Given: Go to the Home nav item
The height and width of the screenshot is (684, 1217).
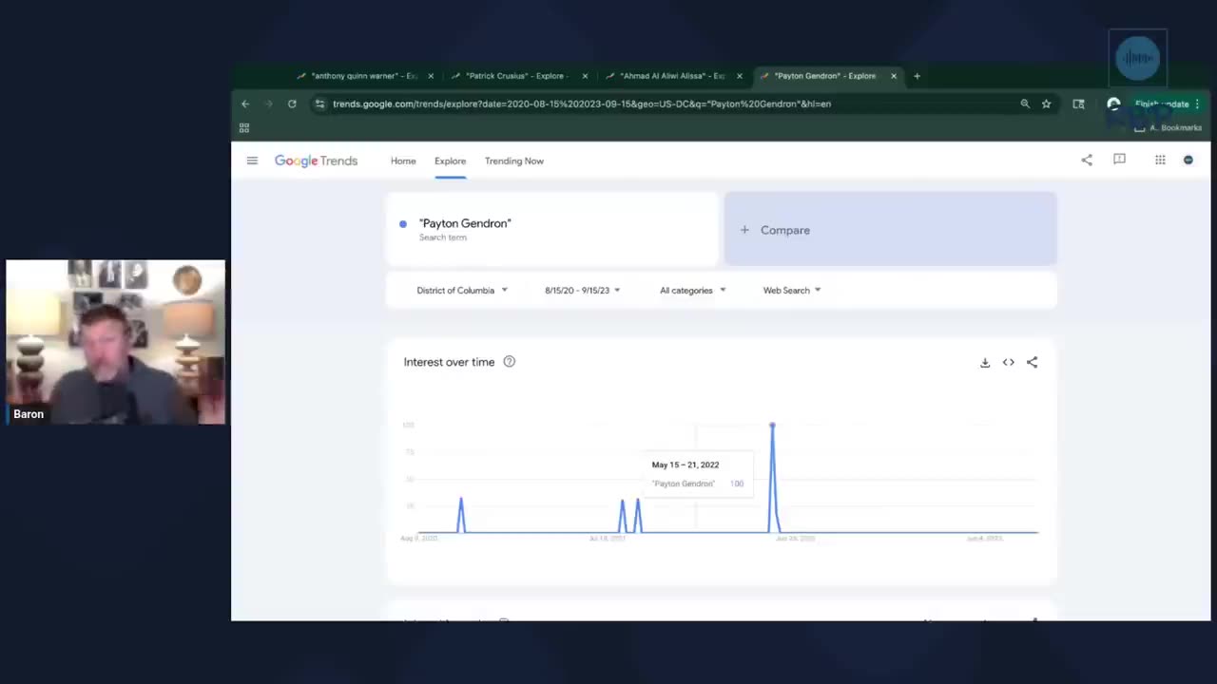Looking at the screenshot, I should click(x=403, y=161).
